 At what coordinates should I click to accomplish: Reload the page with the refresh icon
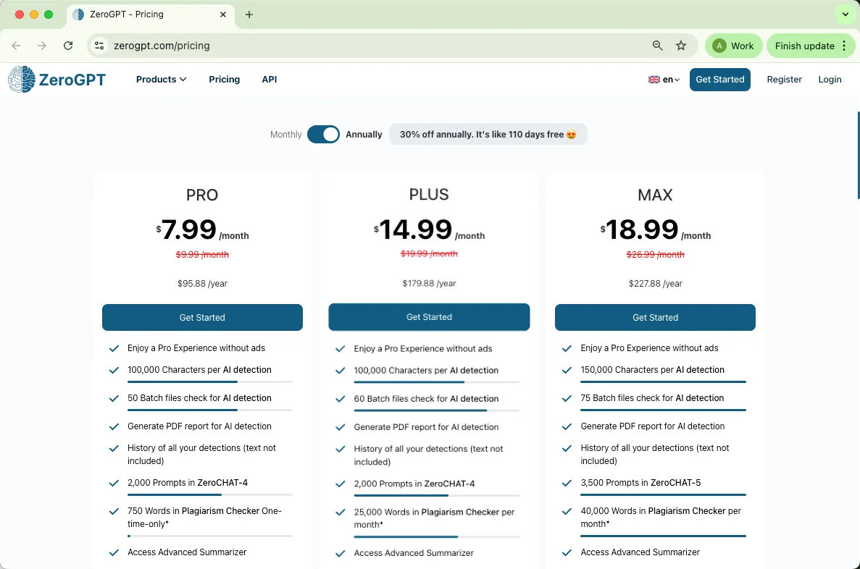tap(68, 46)
